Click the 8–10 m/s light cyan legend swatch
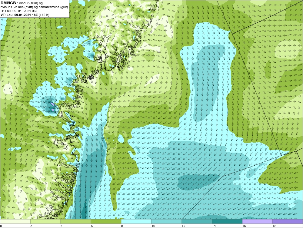Screen dimensions: 303x228 (136, 221)
